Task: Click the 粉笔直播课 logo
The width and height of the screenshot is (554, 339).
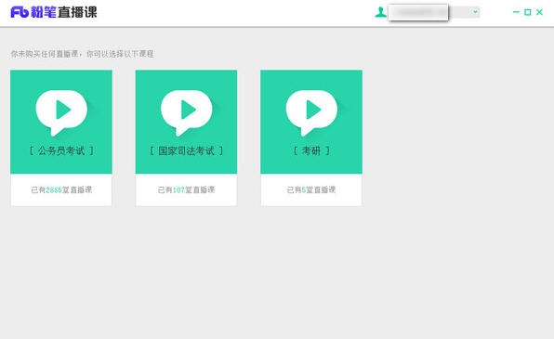Action: (x=54, y=12)
